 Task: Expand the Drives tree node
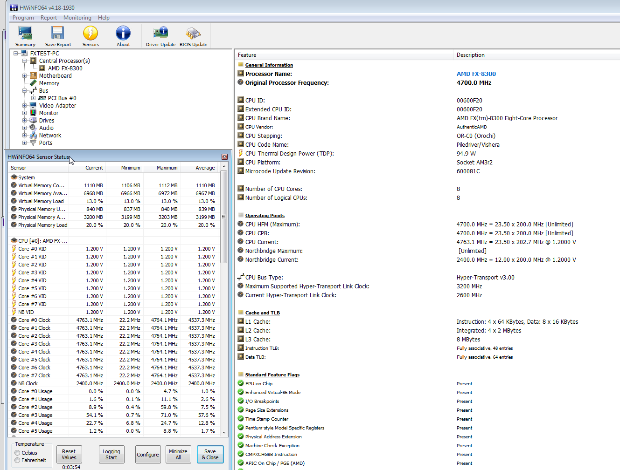[25, 120]
